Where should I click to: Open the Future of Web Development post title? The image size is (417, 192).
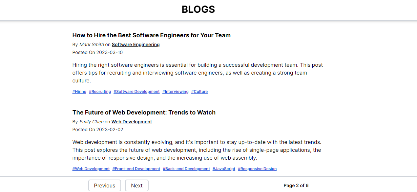tap(144, 113)
